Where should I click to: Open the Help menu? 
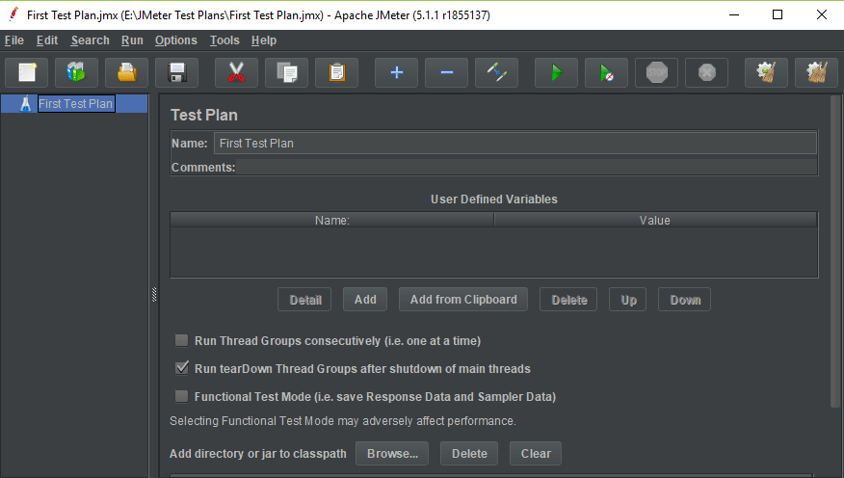point(264,40)
